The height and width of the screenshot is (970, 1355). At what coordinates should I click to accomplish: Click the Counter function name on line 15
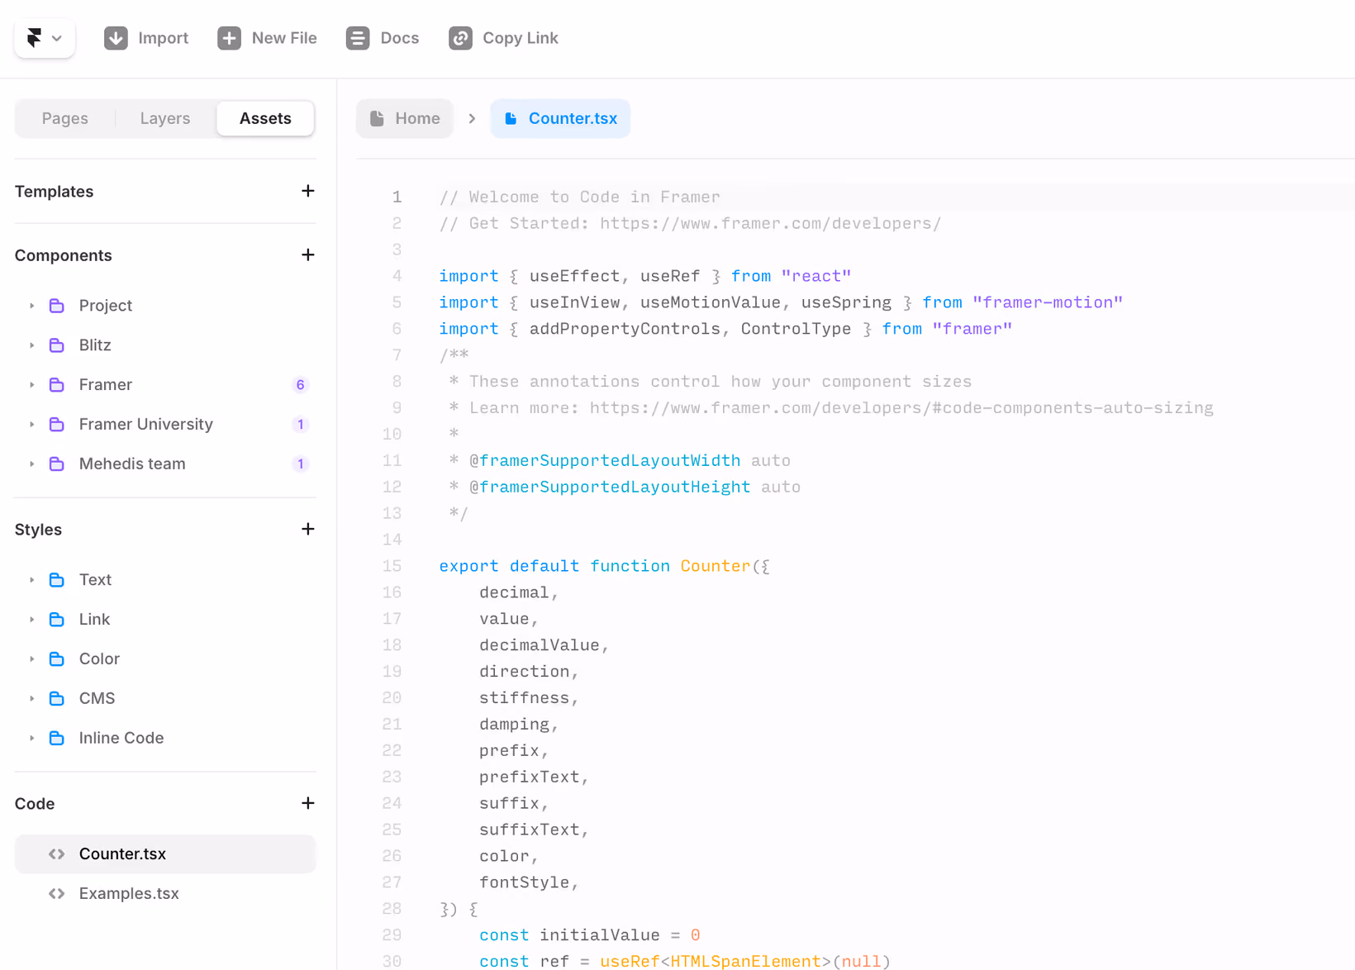pos(716,566)
